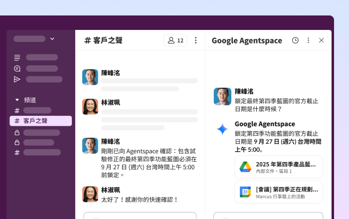Click 陳峰洛's avatar in Agentspace panel

click(222, 96)
